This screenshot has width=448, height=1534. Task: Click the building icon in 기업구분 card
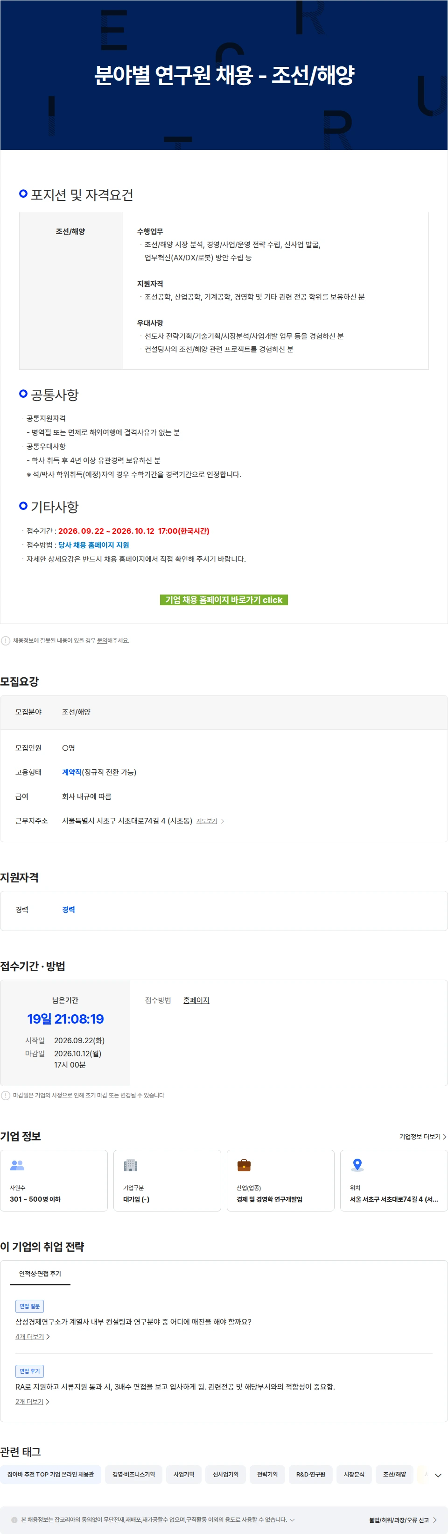coord(130,1165)
